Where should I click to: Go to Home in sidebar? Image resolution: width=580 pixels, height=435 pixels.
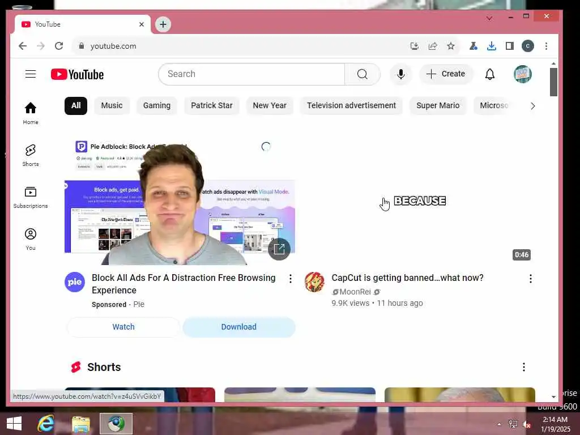pos(31,113)
